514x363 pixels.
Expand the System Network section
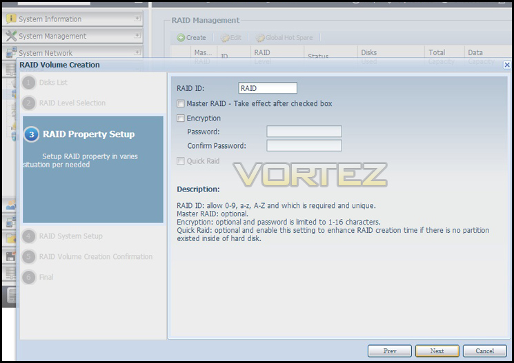137,52
